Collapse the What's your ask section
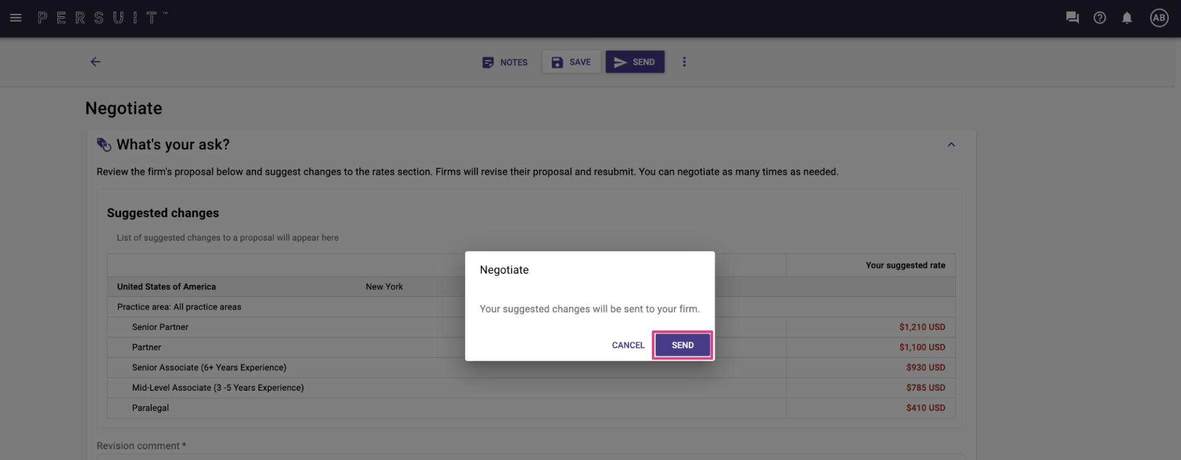The width and height of the screenshot is (1181, 460). (x=951, y=145)
